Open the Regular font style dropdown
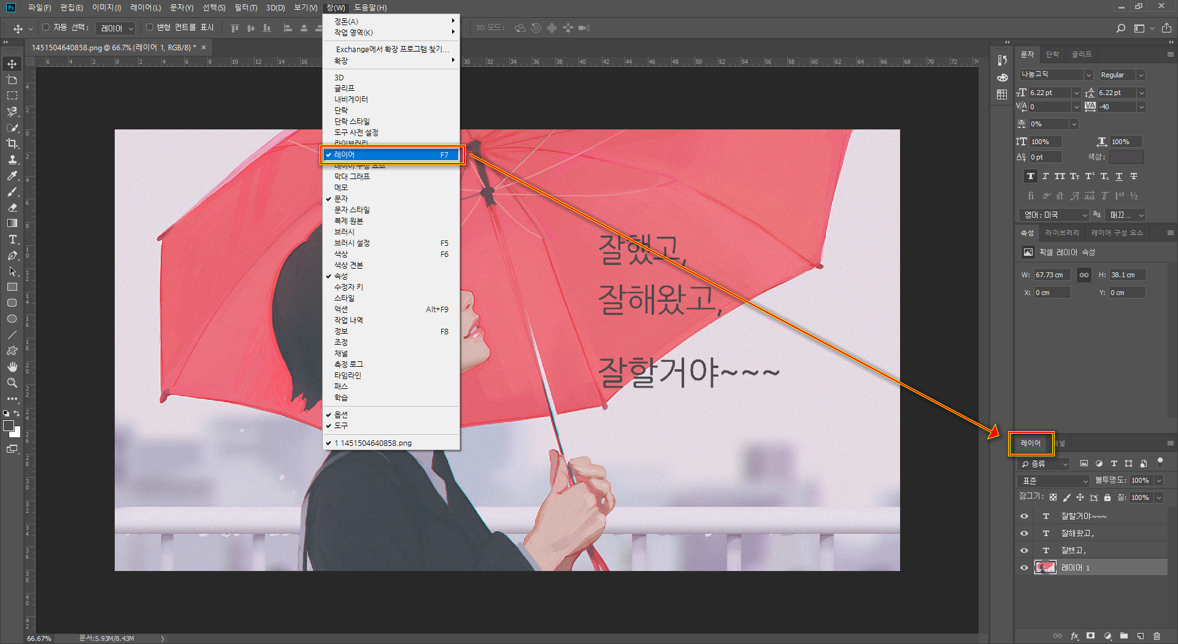Screen dimensions: 1178x644 click(1141, 75)
